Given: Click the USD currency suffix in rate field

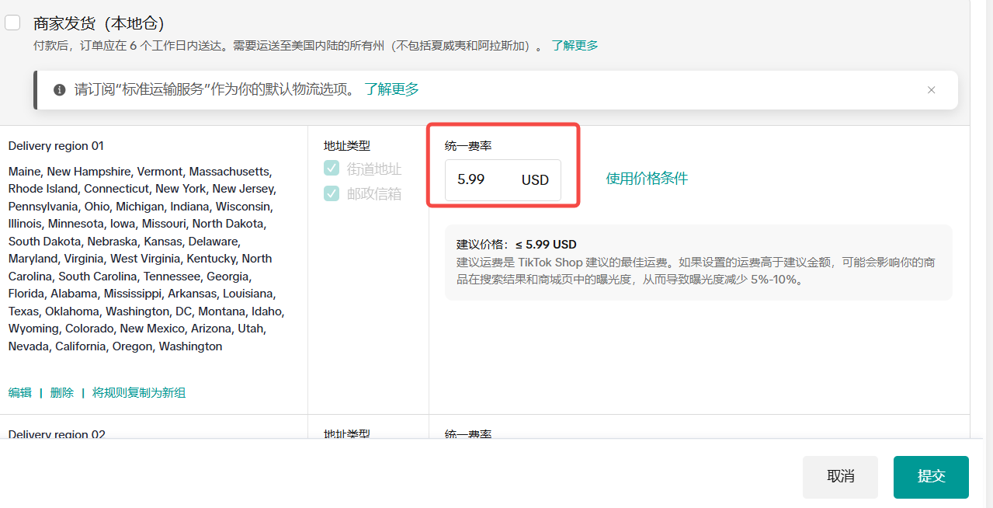Looking at the screenshot, I should 535,179.
